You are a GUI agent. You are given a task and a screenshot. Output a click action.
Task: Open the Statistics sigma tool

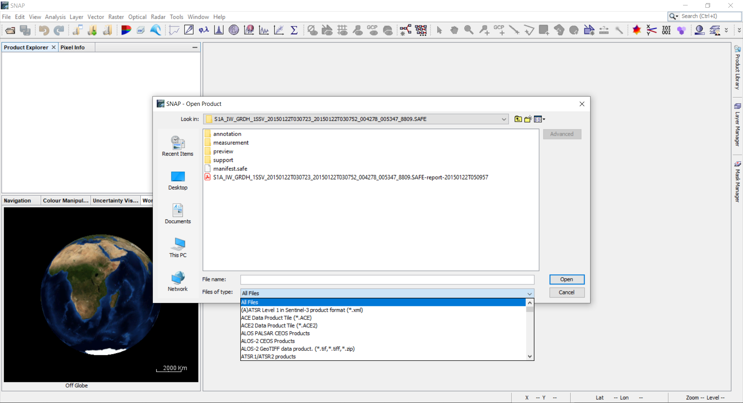coord(294,30)
